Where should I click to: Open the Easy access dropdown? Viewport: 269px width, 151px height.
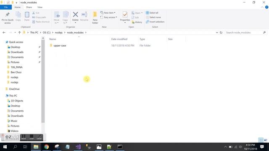(108, 17)
